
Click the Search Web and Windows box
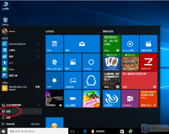coord(38,131)
